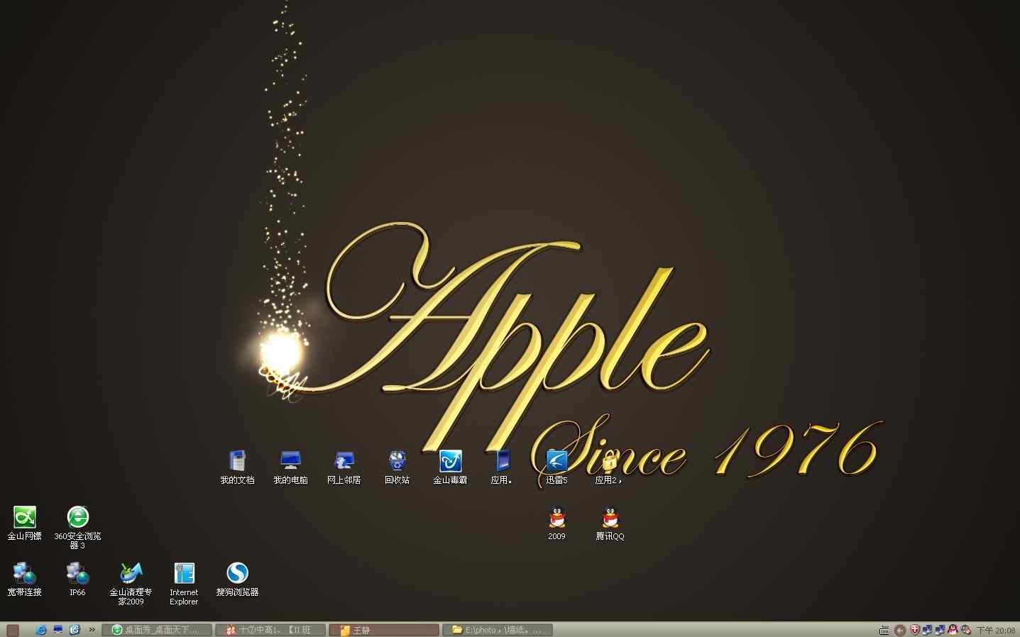Viewport: 1020px width, 637px height.
Task: Open the 宽带连接 desktop icon
Action: (25, 579)
